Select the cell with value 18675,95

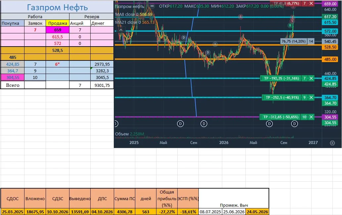pyautogui.click(x=35, y=212)
